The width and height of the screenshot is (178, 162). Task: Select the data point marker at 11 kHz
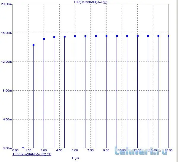coord(127,36)
